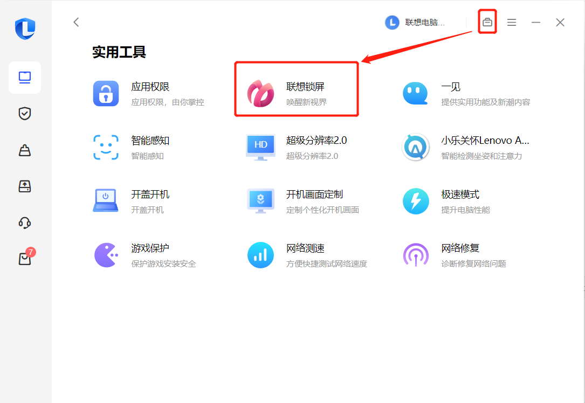Viewport: 585px width, 403px height.
Task: Click the description 智能检测坐姿和注意力
Action: (x=481, y=156)
